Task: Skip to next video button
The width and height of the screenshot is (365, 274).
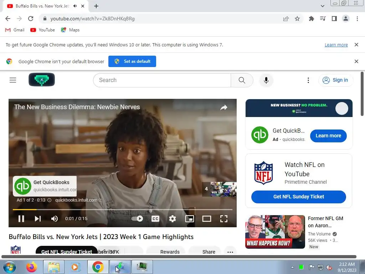Action: click(38, 219)
